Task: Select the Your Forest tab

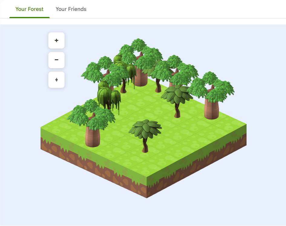Action: click(29, 9)
